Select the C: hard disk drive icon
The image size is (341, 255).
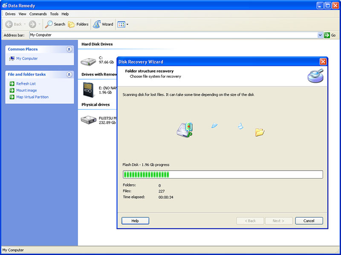click(88, 61)
